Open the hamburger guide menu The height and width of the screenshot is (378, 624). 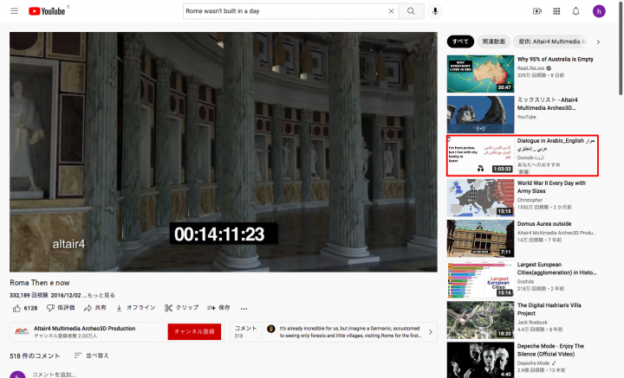pos(15,11)
